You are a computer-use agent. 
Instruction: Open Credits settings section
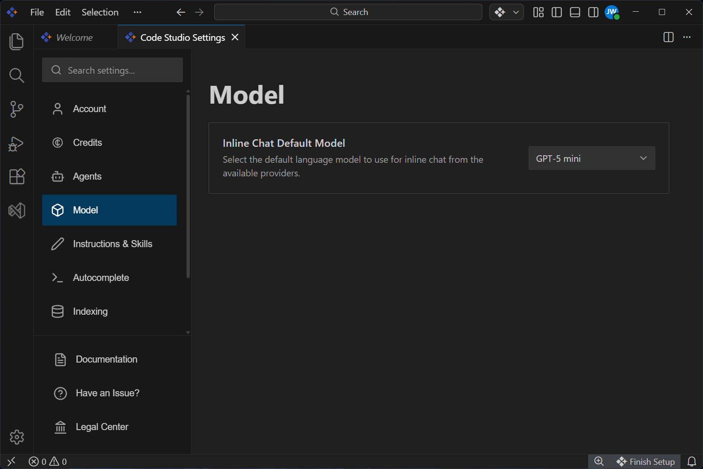tap(109, 143)
